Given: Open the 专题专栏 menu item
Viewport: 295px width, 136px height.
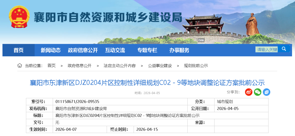Looking at the screenshot, I should pyautogui.click(x=147, y=50).
